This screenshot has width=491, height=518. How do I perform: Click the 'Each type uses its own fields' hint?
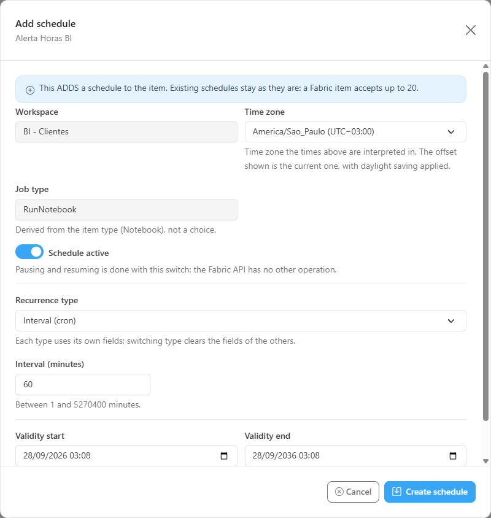[x=155, y=341]
